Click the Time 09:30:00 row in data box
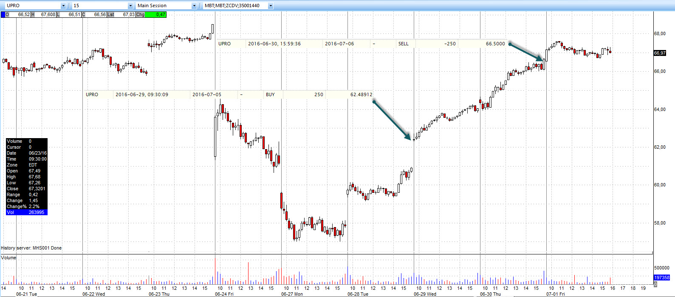This screenshot has height=297, width=675. click(x=27, y=159)
